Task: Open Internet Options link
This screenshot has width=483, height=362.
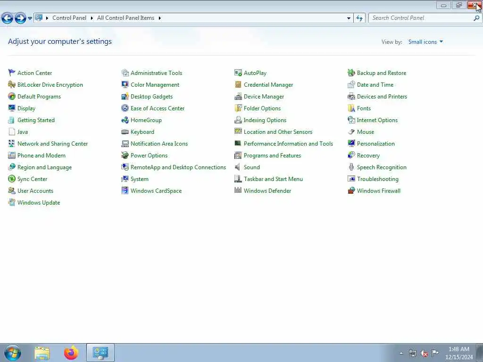Action: pos(377,120)
